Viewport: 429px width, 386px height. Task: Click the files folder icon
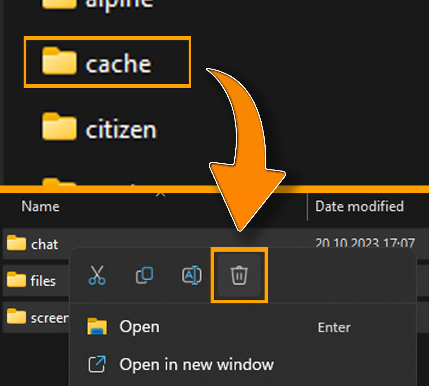click(x=16, y=280)
